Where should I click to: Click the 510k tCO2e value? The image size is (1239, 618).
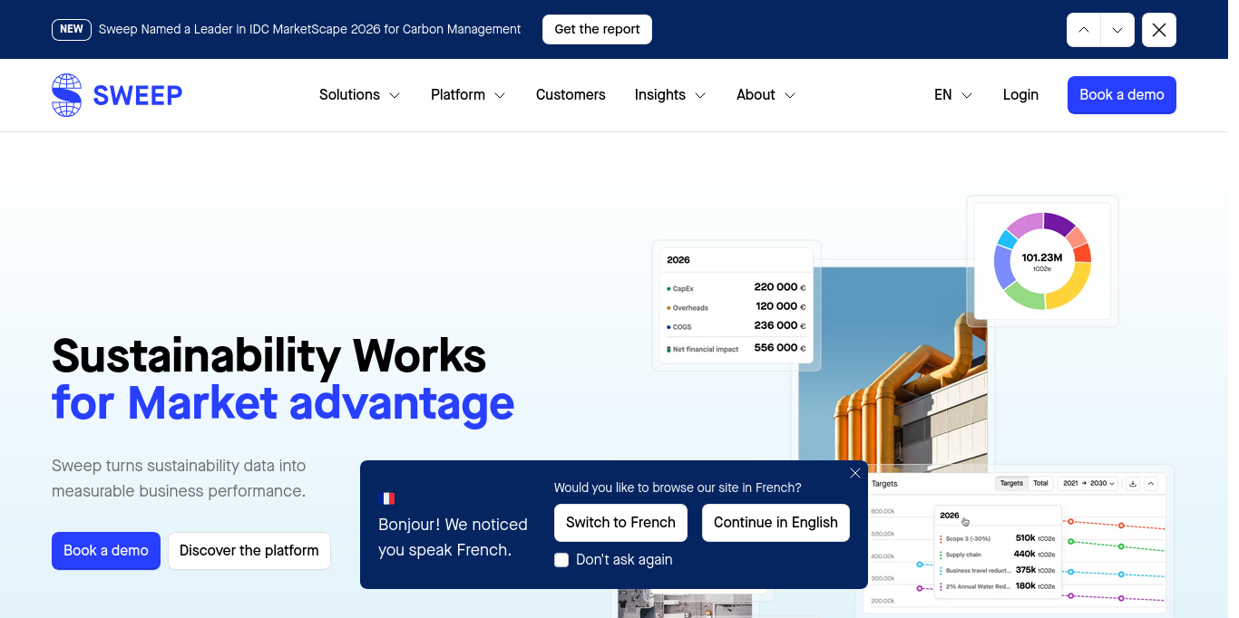[x=1035, y=538]
